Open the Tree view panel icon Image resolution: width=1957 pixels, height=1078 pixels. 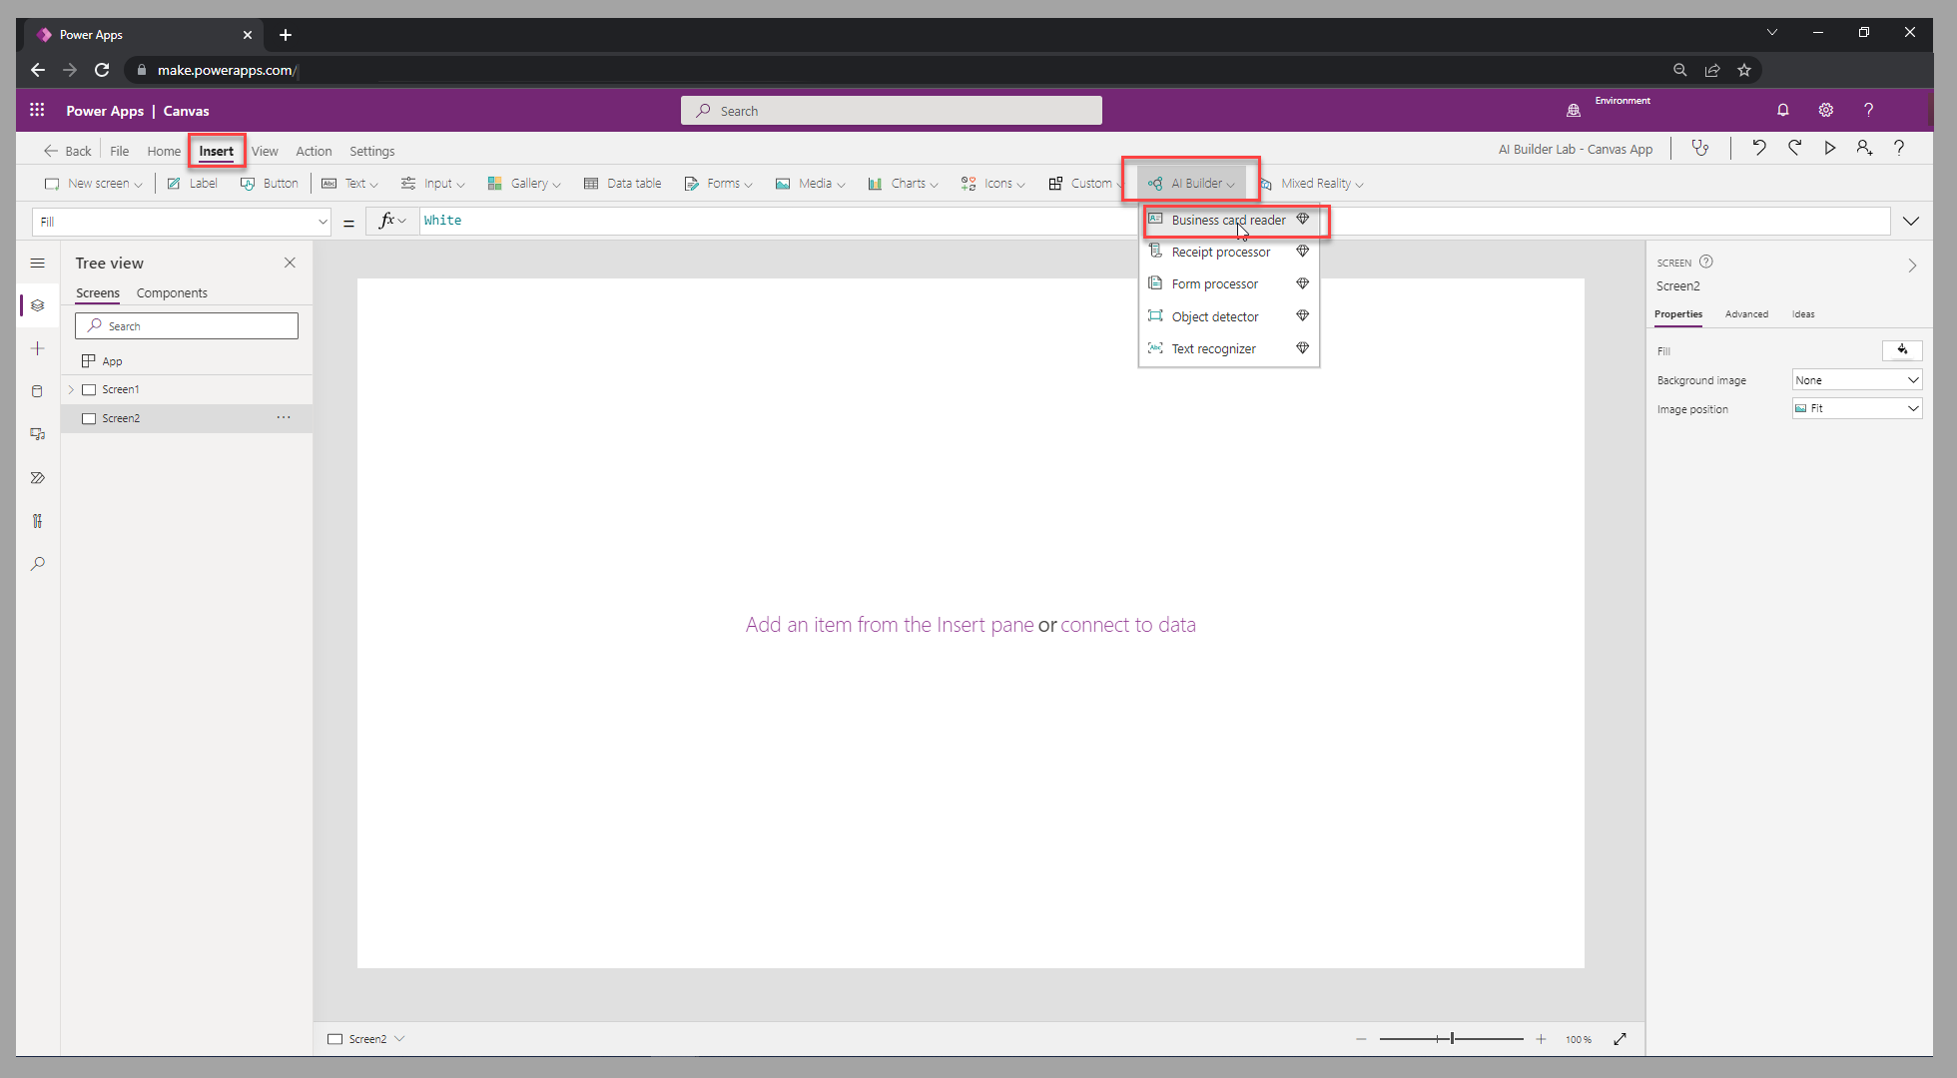[38, 305]
